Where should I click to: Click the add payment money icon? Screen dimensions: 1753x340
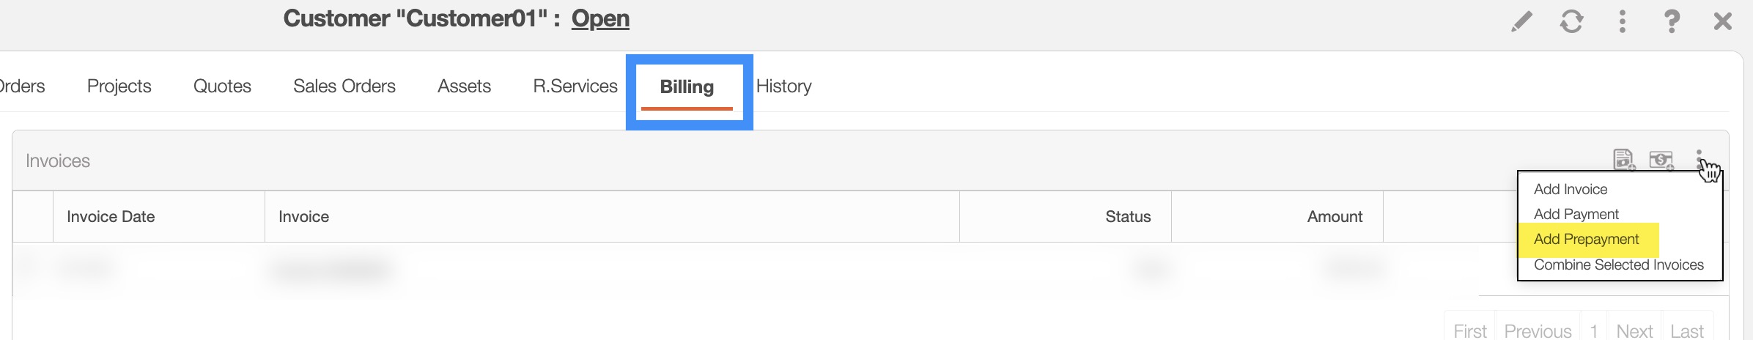pyautogui.click(x=1661, y=159)
